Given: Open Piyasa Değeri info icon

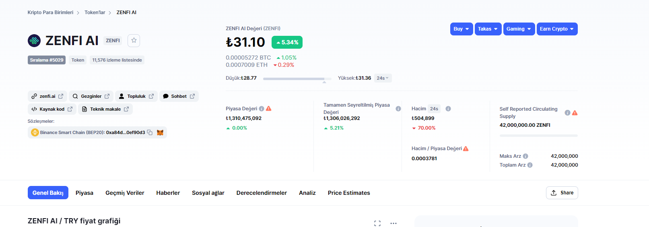Looking at the screenshot, I should [x=262, y=109].
